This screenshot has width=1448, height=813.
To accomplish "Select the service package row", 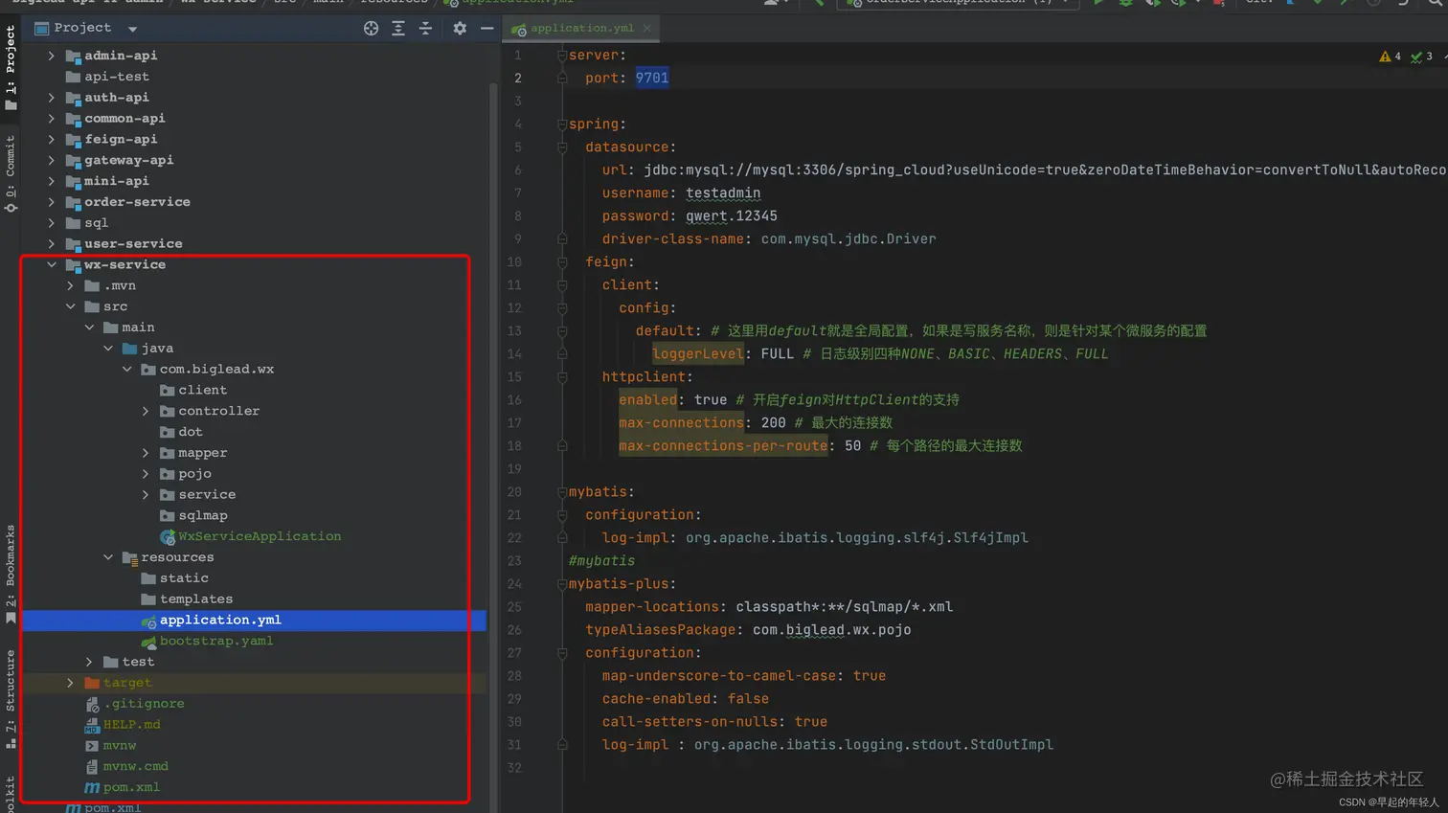I will click(254, 495).
